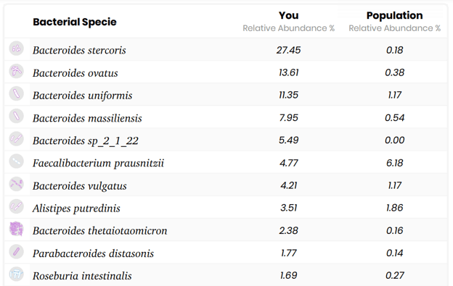Image resolution: width=453 pixels, height=286 pixels.
Task: Select the Bacteroides uniformis rod icon
Action: coord(16,93)
